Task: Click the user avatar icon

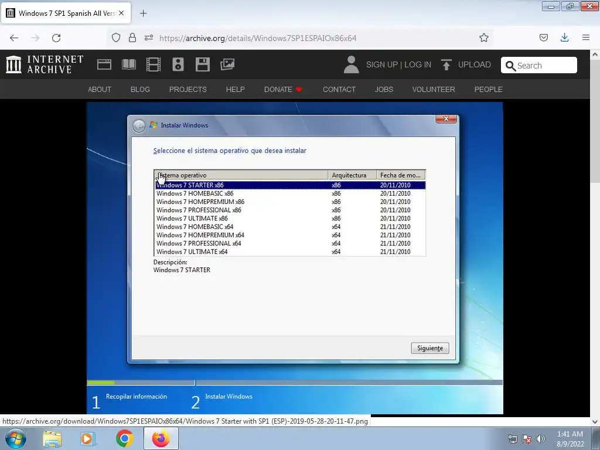Action: pos(351,64)
